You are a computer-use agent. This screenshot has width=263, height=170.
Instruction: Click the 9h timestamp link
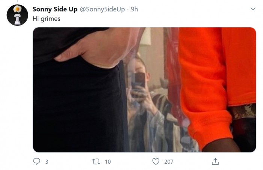[135, 9]
